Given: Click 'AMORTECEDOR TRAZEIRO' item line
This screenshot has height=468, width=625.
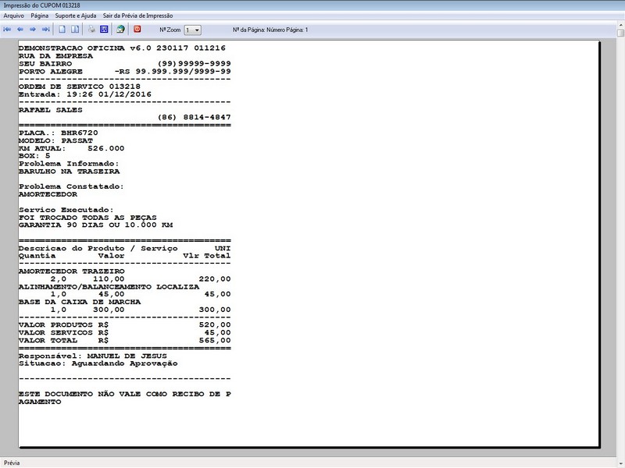Looking at the screenshot, I should tap(71, 271).
